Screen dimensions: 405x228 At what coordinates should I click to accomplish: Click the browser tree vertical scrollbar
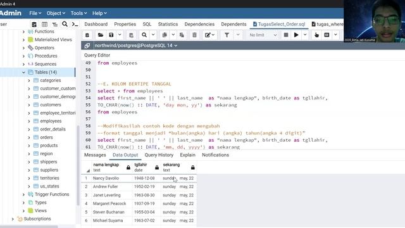click(x=78, y=165)
